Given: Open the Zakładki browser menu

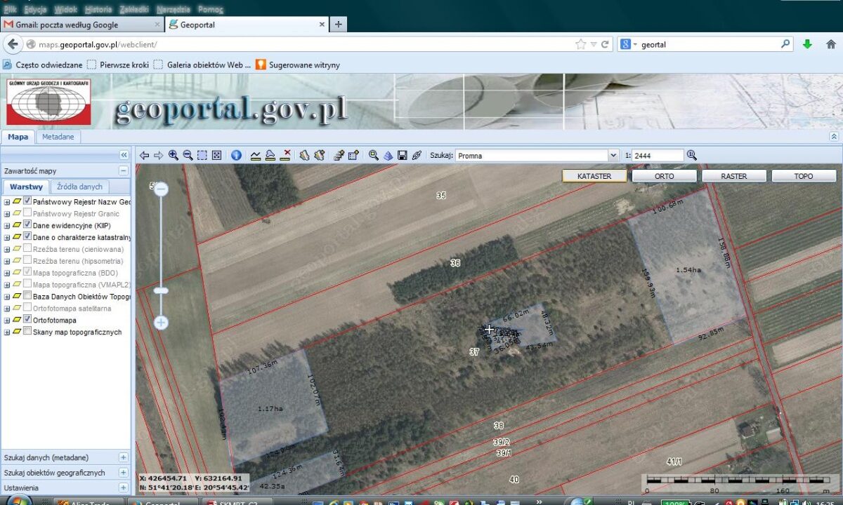Looking at the screenshot, I should pos(134,10).
